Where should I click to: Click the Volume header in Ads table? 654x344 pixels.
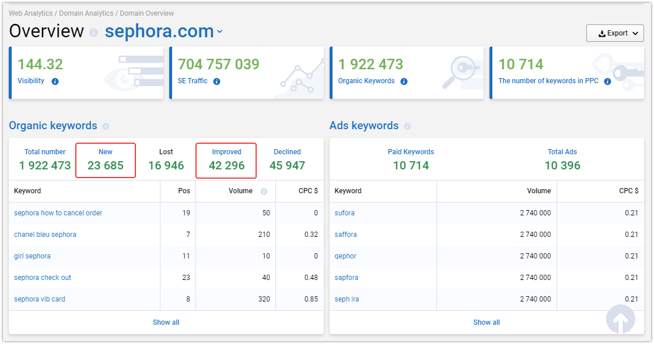539,191
